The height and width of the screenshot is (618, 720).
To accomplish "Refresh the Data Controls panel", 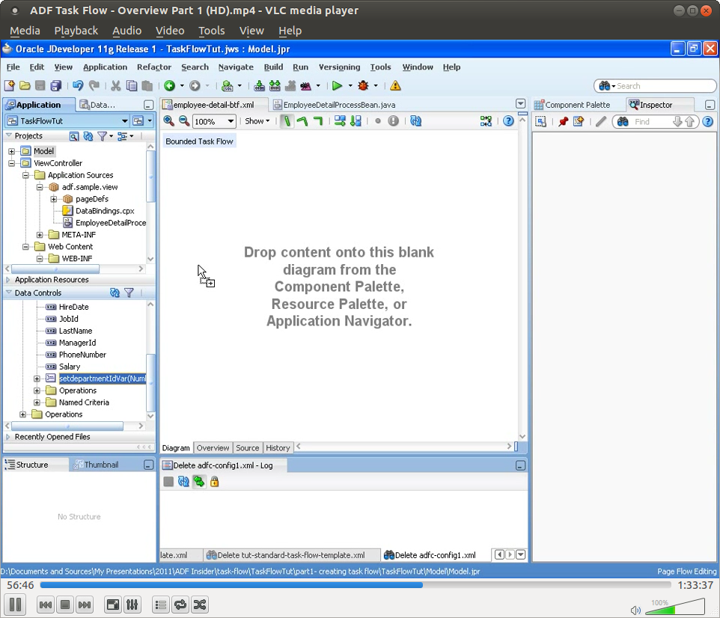I will 115,293.
